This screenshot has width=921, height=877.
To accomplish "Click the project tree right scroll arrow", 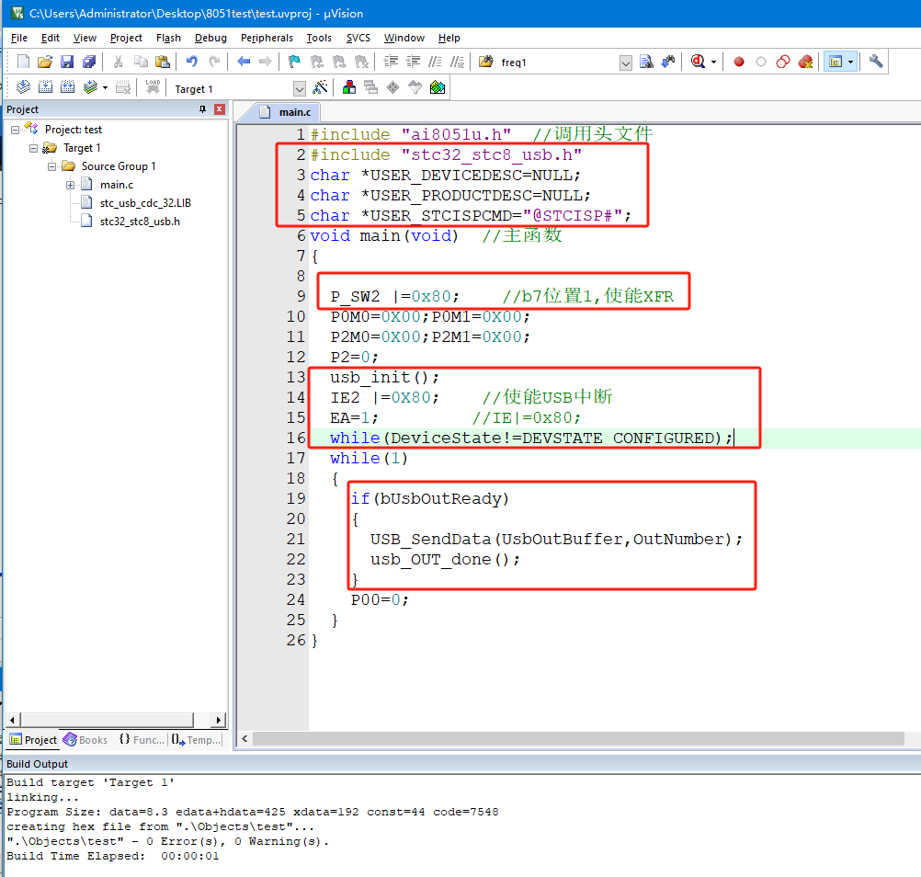I will 219,720.
